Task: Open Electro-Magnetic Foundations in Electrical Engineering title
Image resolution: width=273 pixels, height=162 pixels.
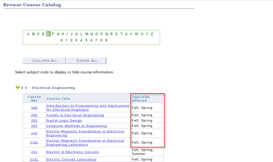Action: (85, 133)
